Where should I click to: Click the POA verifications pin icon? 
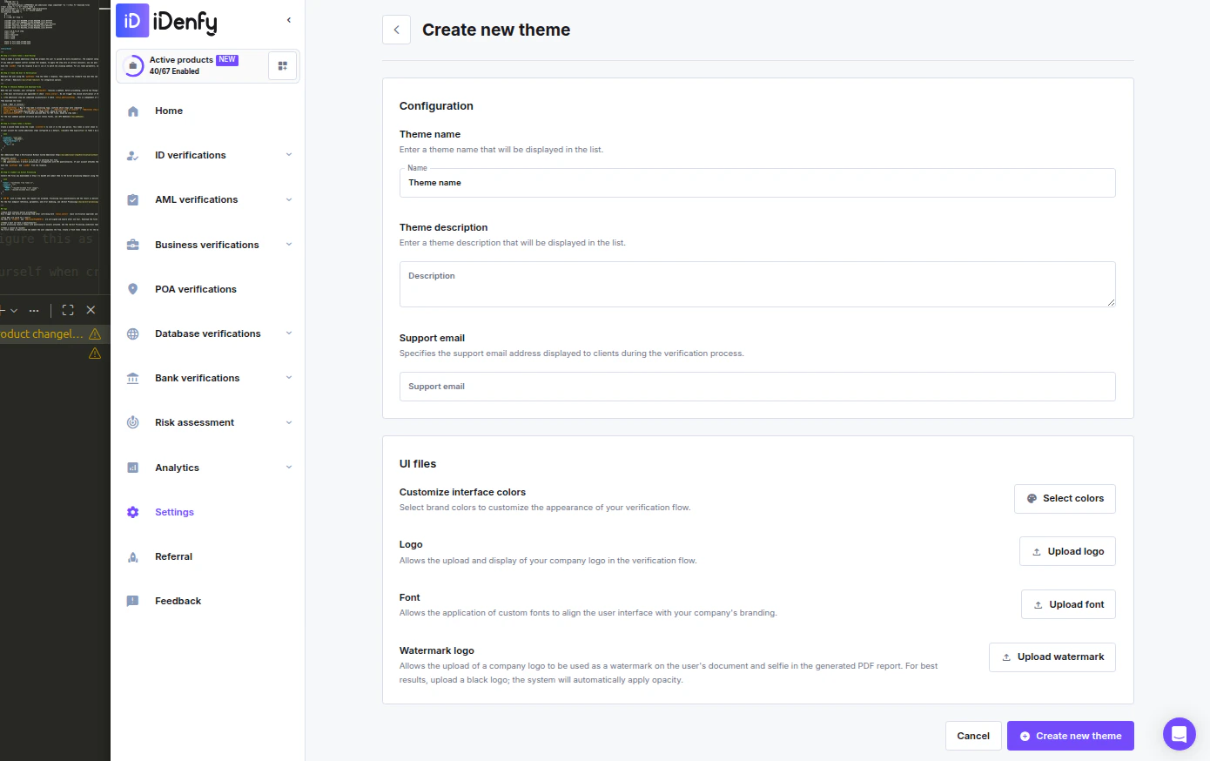click(133, 289)
